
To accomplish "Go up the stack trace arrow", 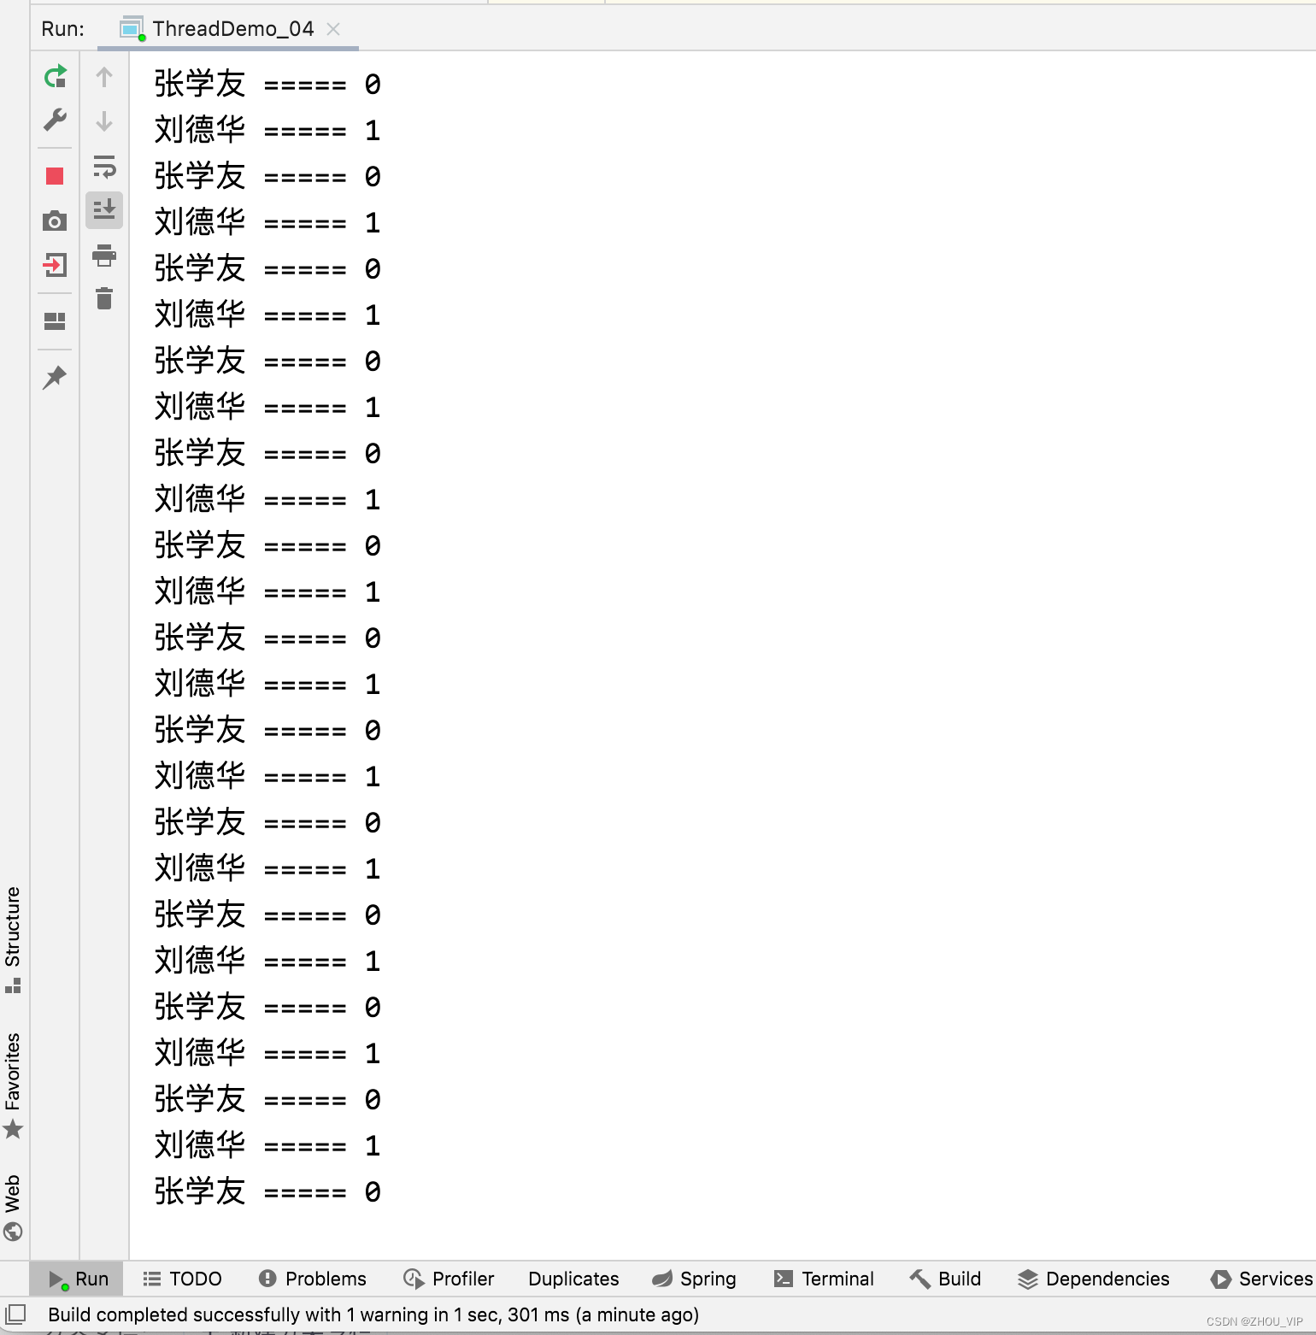I will (x=104, y=77).
